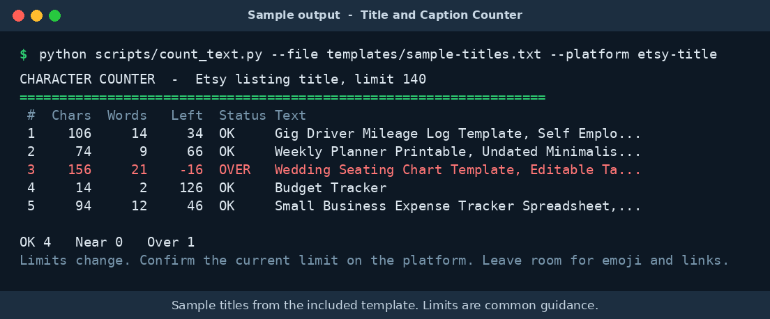Image resolution: width=770 pixels, height=319 pixels.
Task: Click the yellow minimize window button
Action: tap(37, 16)
